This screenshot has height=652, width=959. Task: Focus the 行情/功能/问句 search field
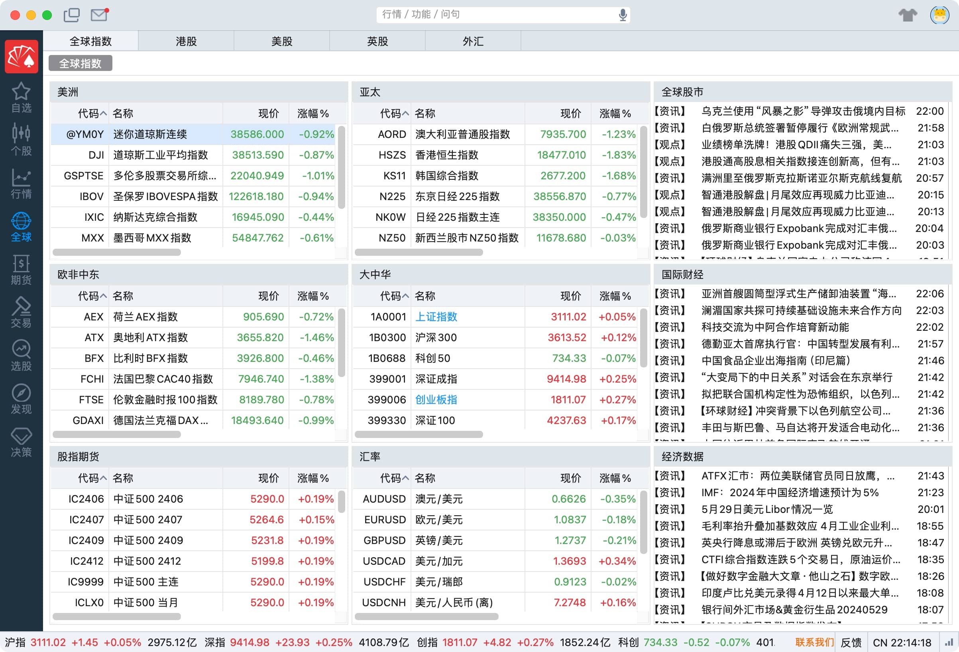click(x=503, y=15)
